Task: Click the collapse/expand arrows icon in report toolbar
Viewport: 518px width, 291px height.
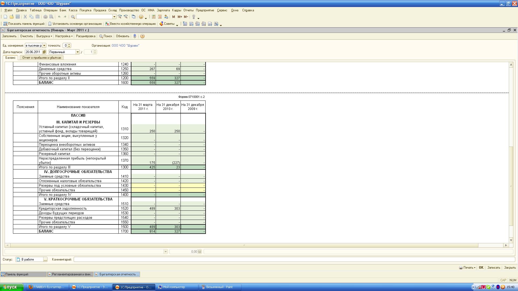Action: coord(135,36)
